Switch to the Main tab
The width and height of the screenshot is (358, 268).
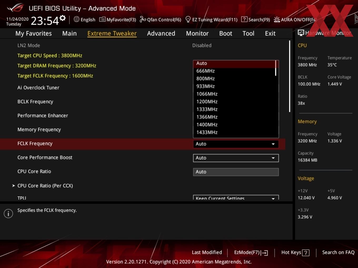pyautogui.click(x=69, y=33)
